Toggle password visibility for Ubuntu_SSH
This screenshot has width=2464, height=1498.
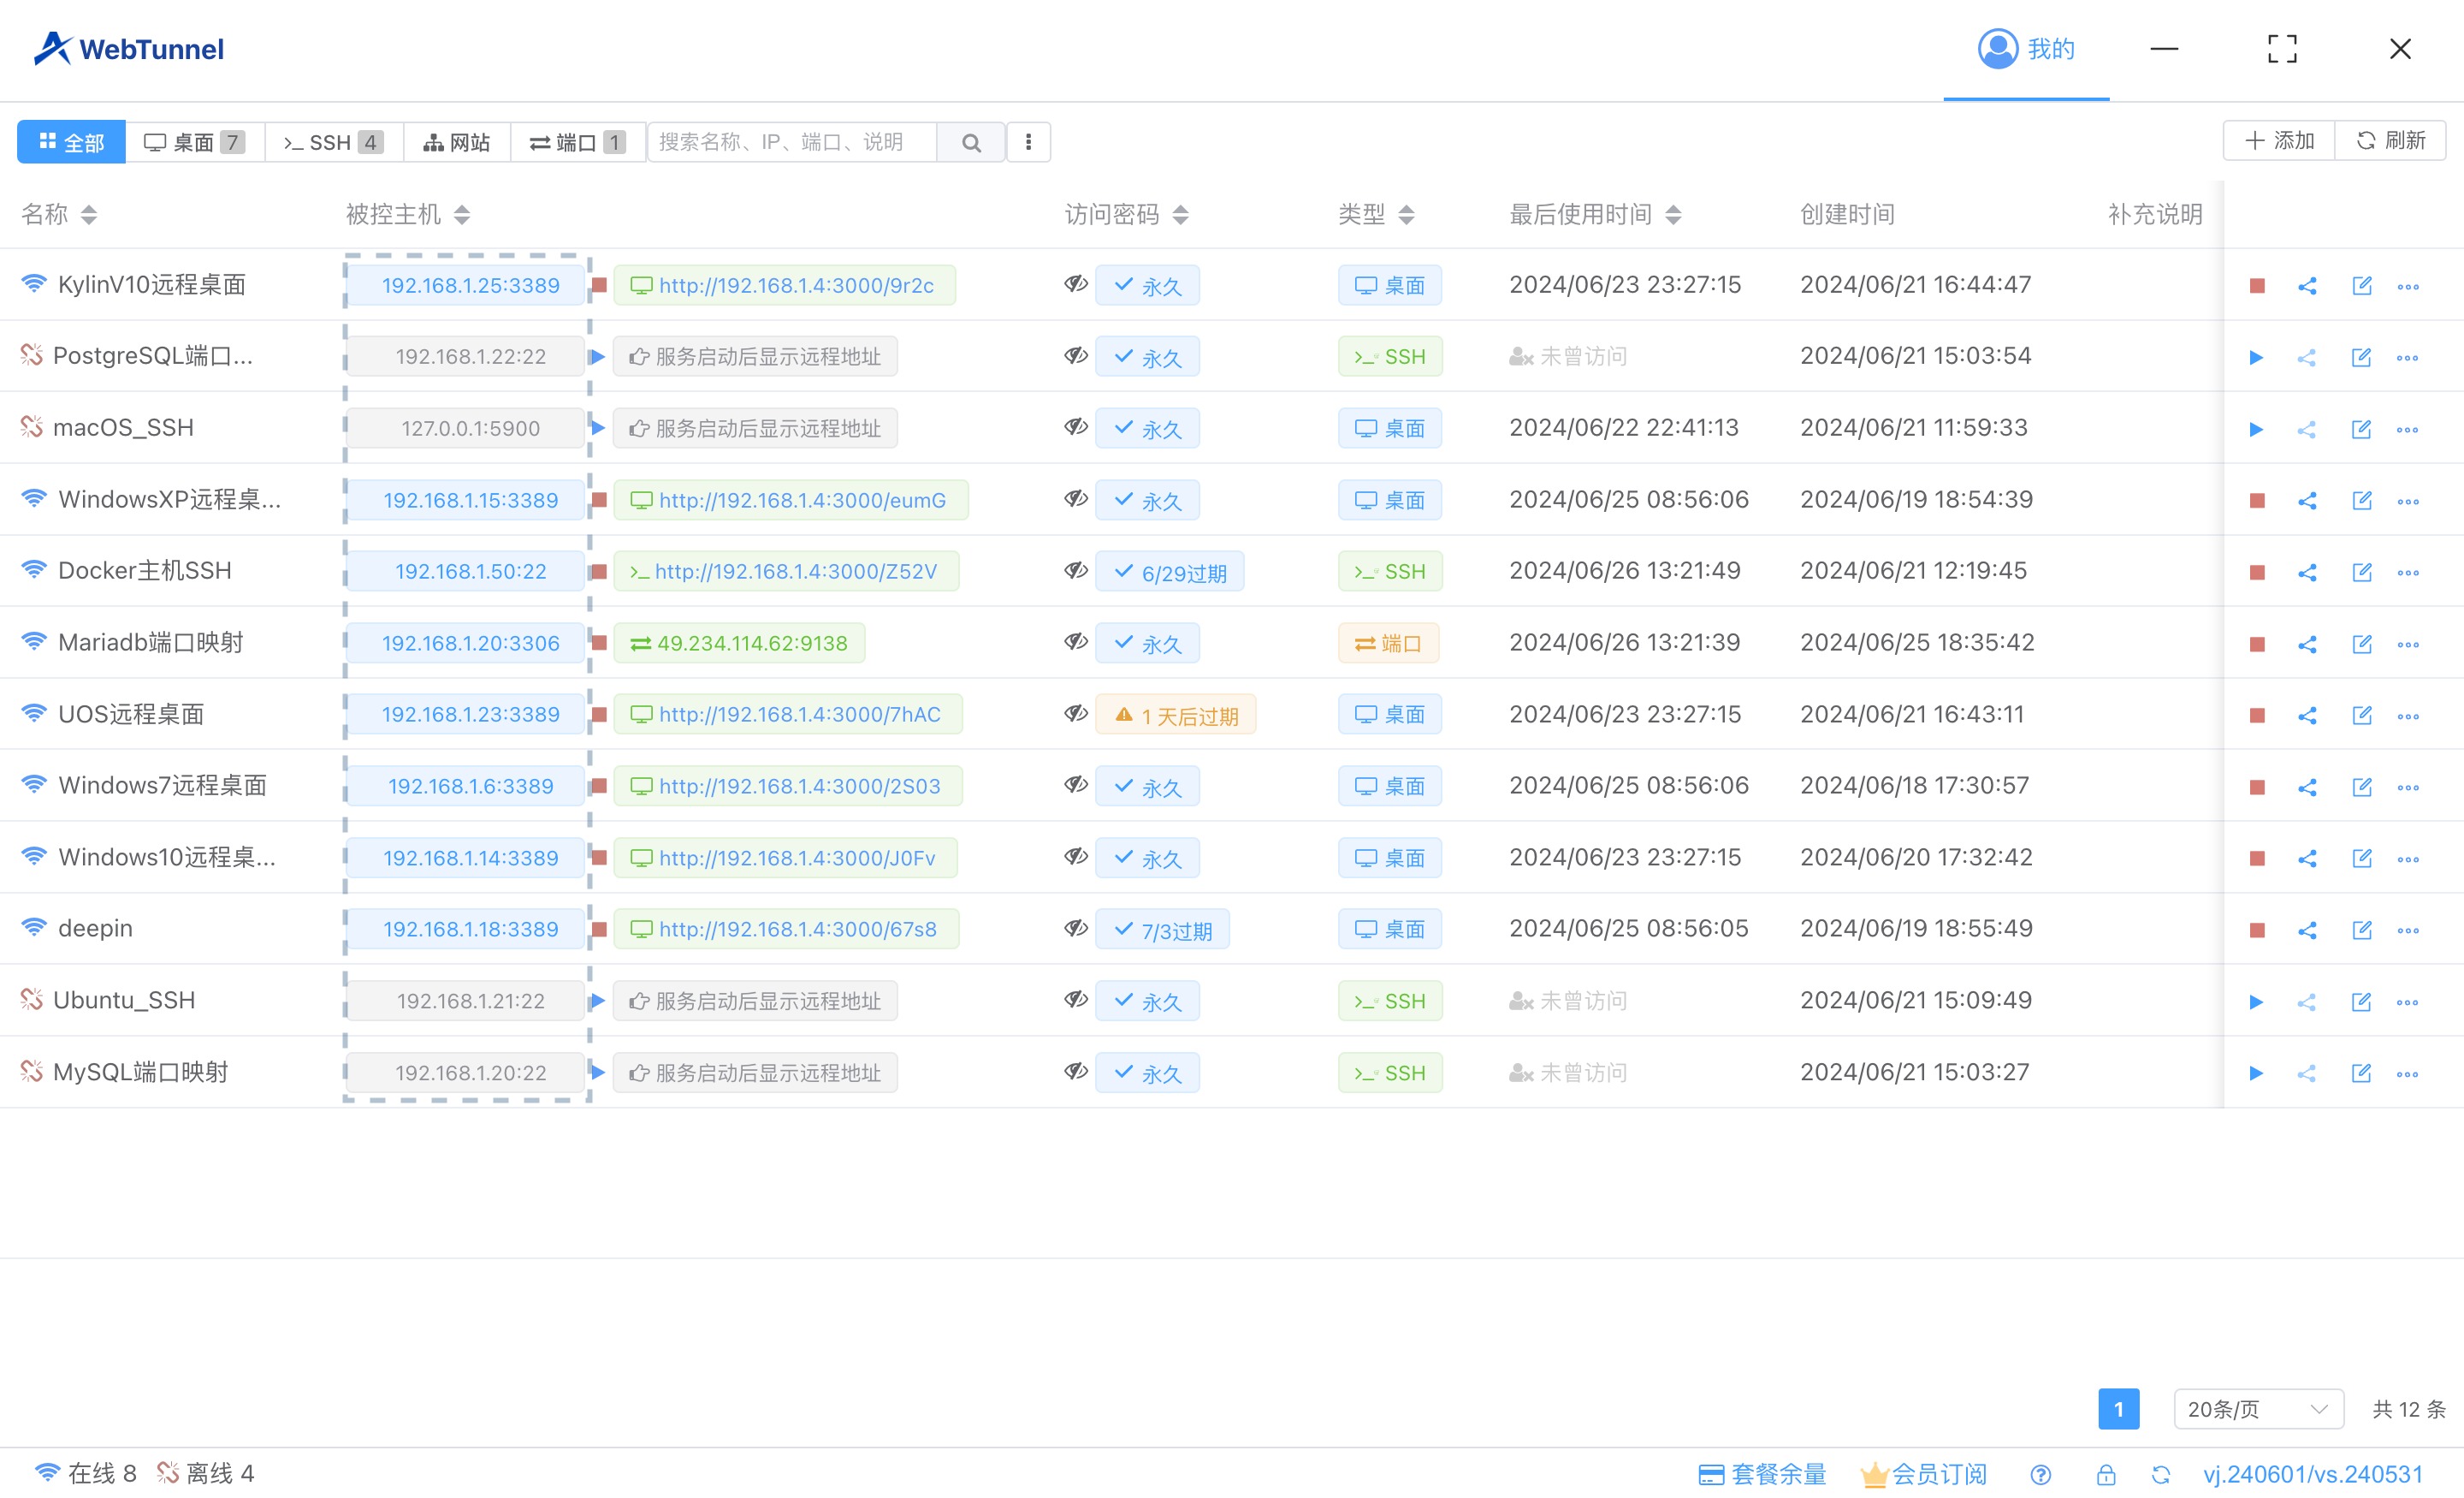point(1076,1000)
